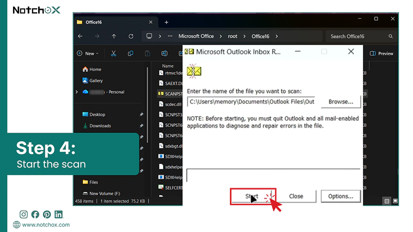The height and width of the screenshot is (232, 413).
Task: Open the LinkedIn icon link
Action: 59,215
